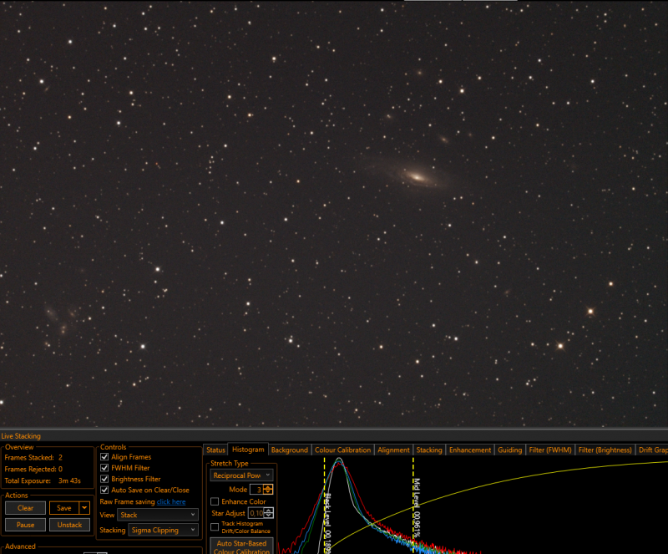Expand the Stacking Sigma Clipping dropdown
The height and width of the screenshot is (554, 668).
[x=163, y=530]
